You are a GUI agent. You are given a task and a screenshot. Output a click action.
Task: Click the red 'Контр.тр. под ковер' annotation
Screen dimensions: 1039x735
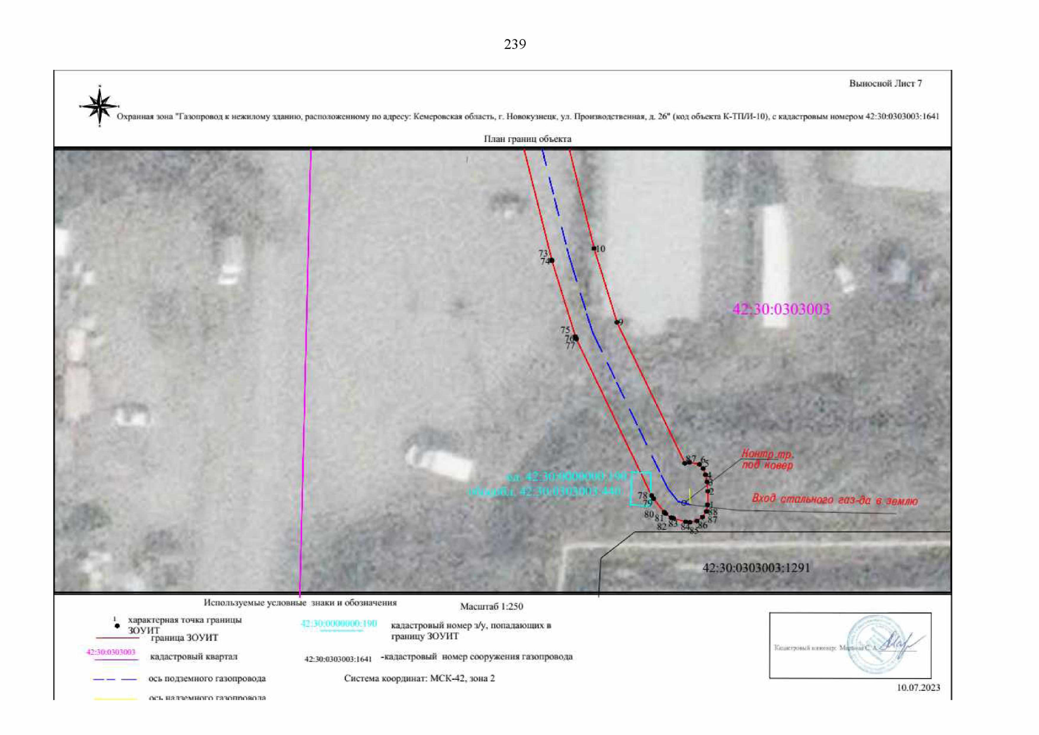coord(767,459)
